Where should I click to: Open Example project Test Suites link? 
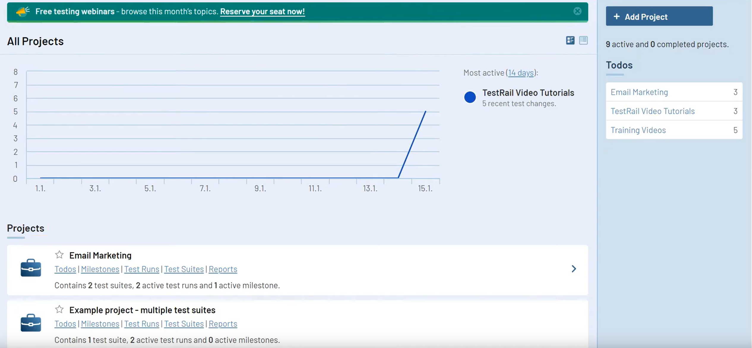pyautogui.click(x=184, y=324)
